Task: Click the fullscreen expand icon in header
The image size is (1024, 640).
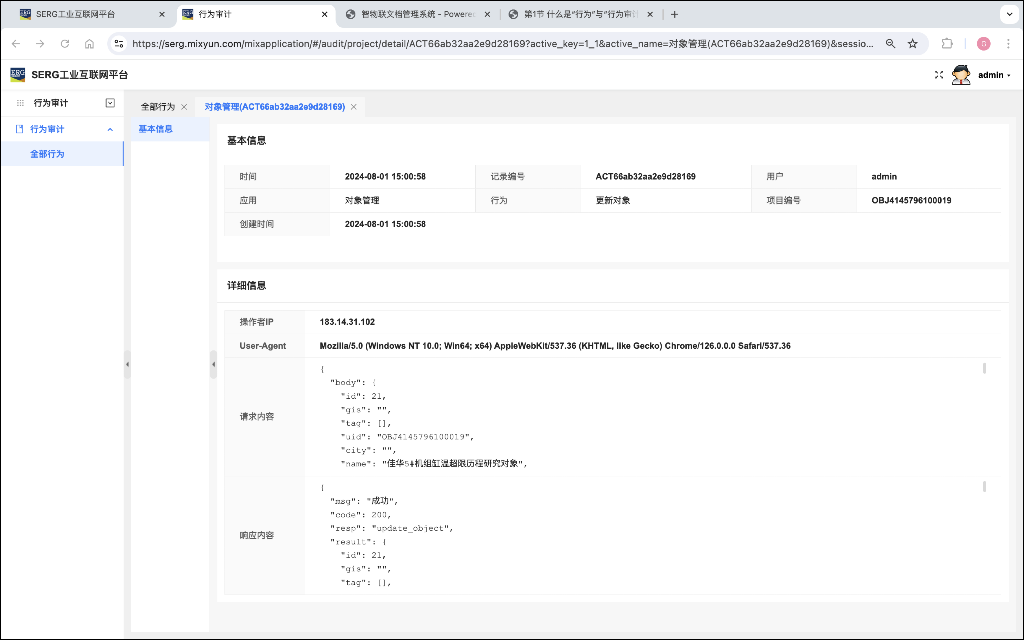Action: 939,75
